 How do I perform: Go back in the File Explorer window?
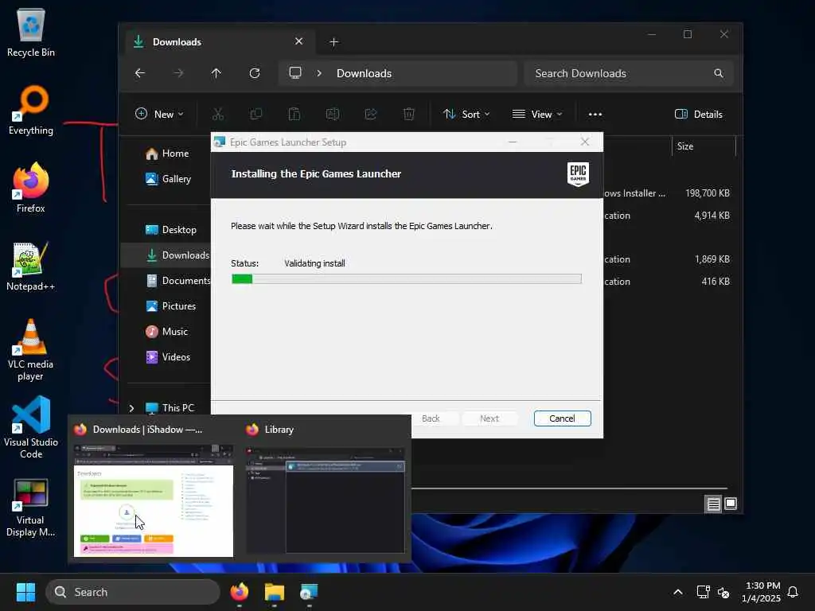pos(140,73)
